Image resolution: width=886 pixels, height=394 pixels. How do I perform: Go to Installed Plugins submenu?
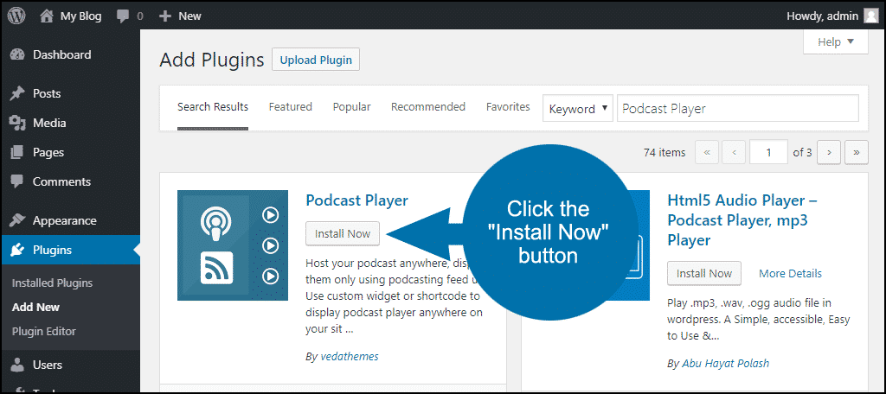52,283
